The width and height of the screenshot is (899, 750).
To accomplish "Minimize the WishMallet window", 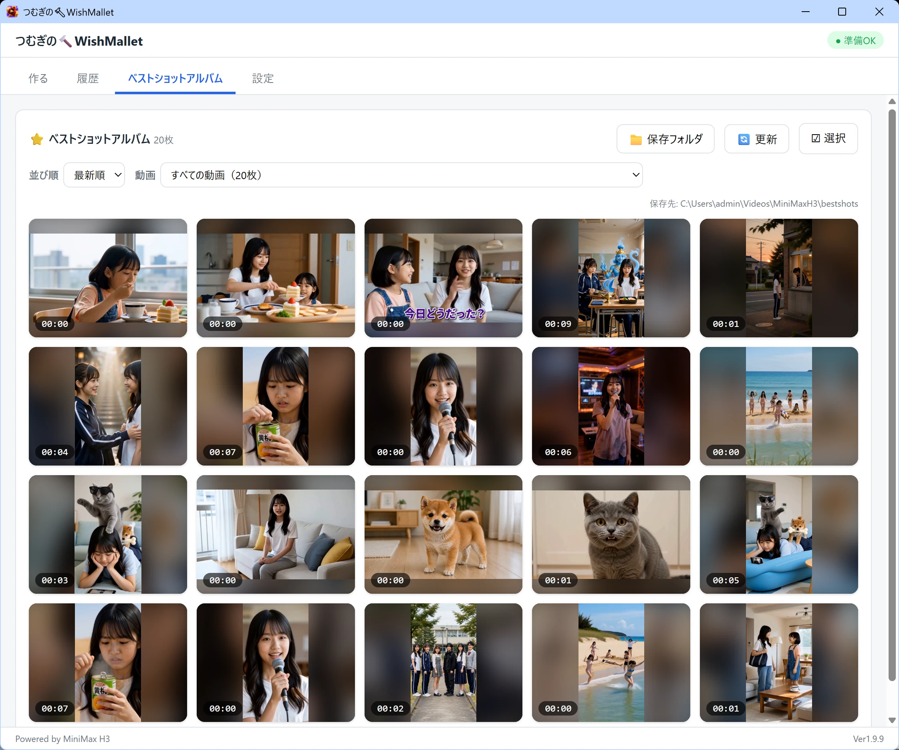I will click(x=805, y=12).
